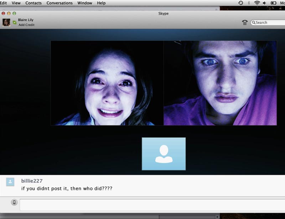Image resolution: width=285 pixels, height=219 pixels.
Task: Open the Edit menu
Action: click(3, 3)
